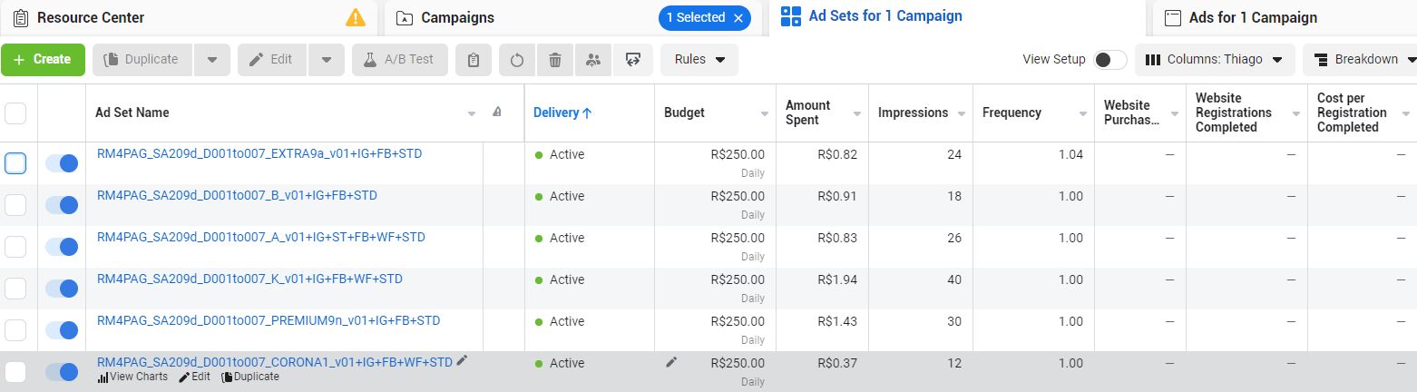Tick the select-all checkbox in header
1417x392 pixels.
point(15,113)
